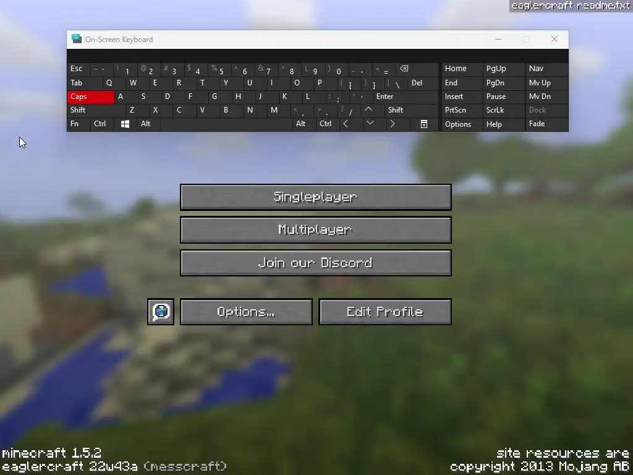Click the language globe icon button
This screenshot has height=475, width=633.
[161, 312]
